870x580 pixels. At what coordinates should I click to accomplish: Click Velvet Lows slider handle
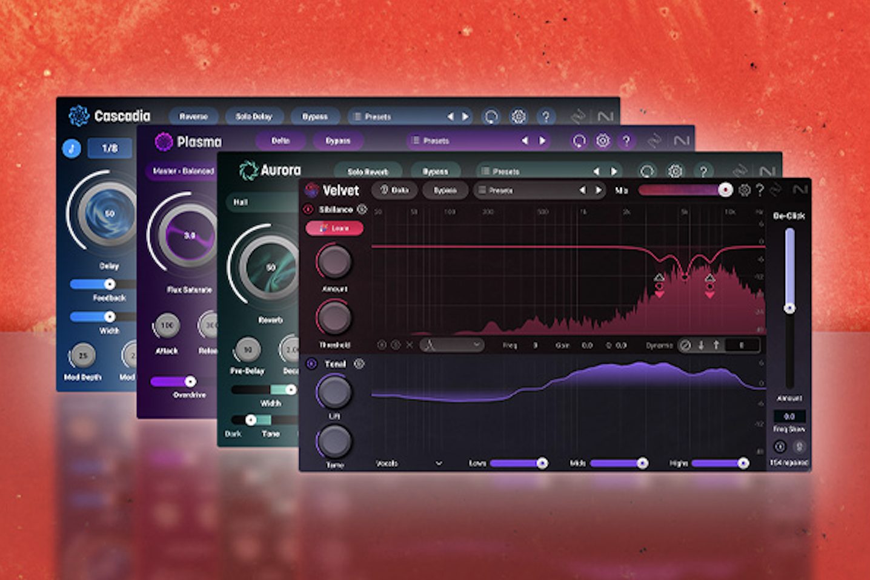click(542, 463)
